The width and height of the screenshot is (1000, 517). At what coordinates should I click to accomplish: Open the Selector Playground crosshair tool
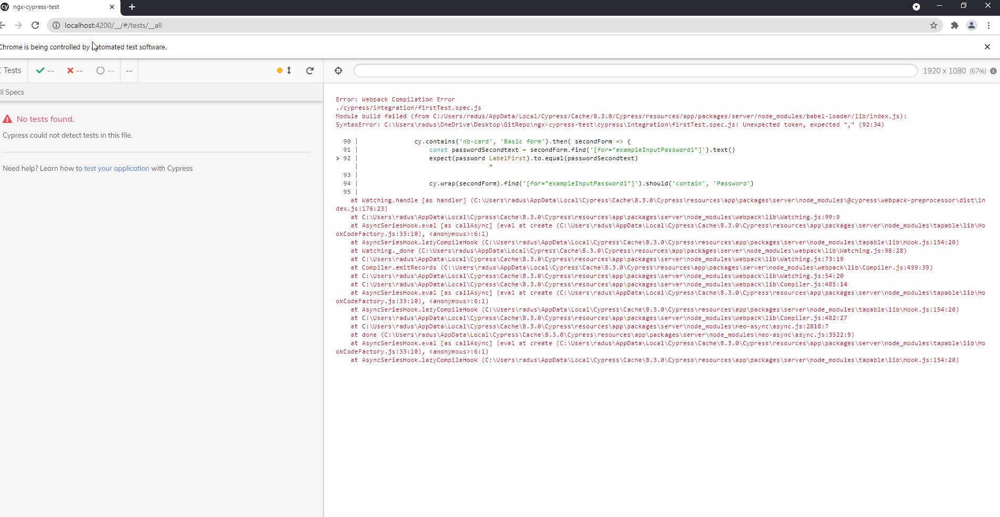tap(338, 70)
